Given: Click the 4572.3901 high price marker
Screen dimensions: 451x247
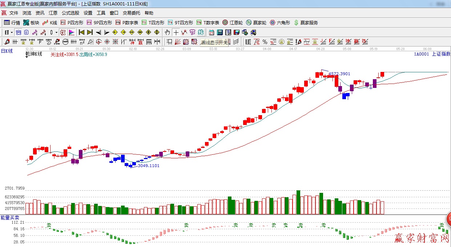Looking at the screenshot, I should pyautogui.click(x=339, y=74).
